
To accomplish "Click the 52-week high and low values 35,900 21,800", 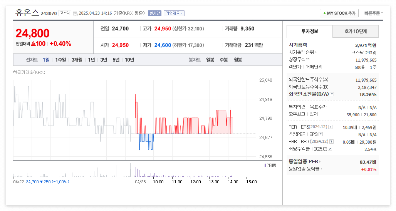I will (361, 115).
